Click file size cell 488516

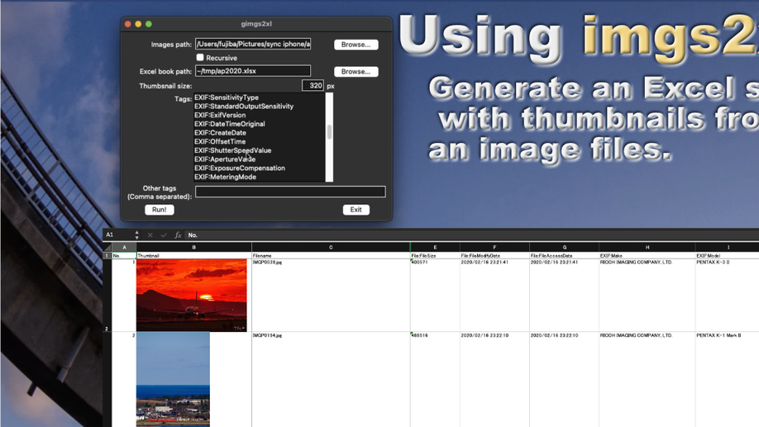[435, 380]
